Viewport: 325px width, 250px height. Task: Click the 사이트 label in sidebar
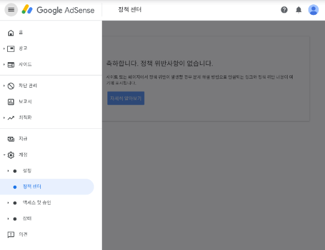pyautogui.click(x=25, y=64)
